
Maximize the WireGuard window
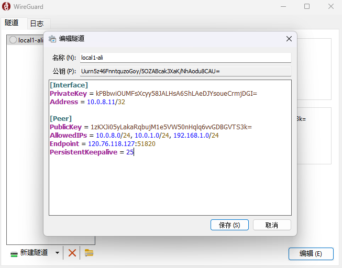[307, 7]
